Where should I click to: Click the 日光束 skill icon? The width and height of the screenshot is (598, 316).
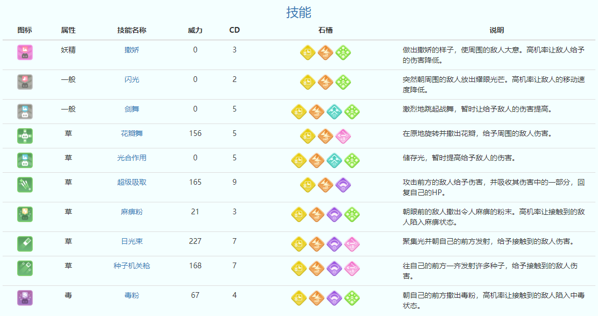coord(24,244)
